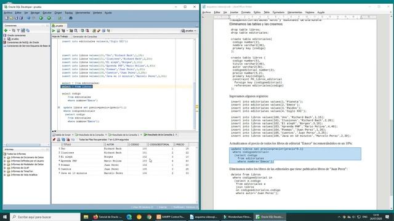
Task: Open Ayuda menu in SQL Developer
Action: pyautogui.click(x=108, y=12)
